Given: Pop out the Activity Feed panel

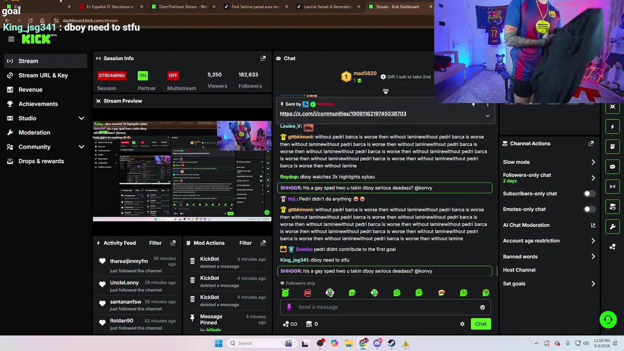Looking at the screenshot, I should pos(173,243).
